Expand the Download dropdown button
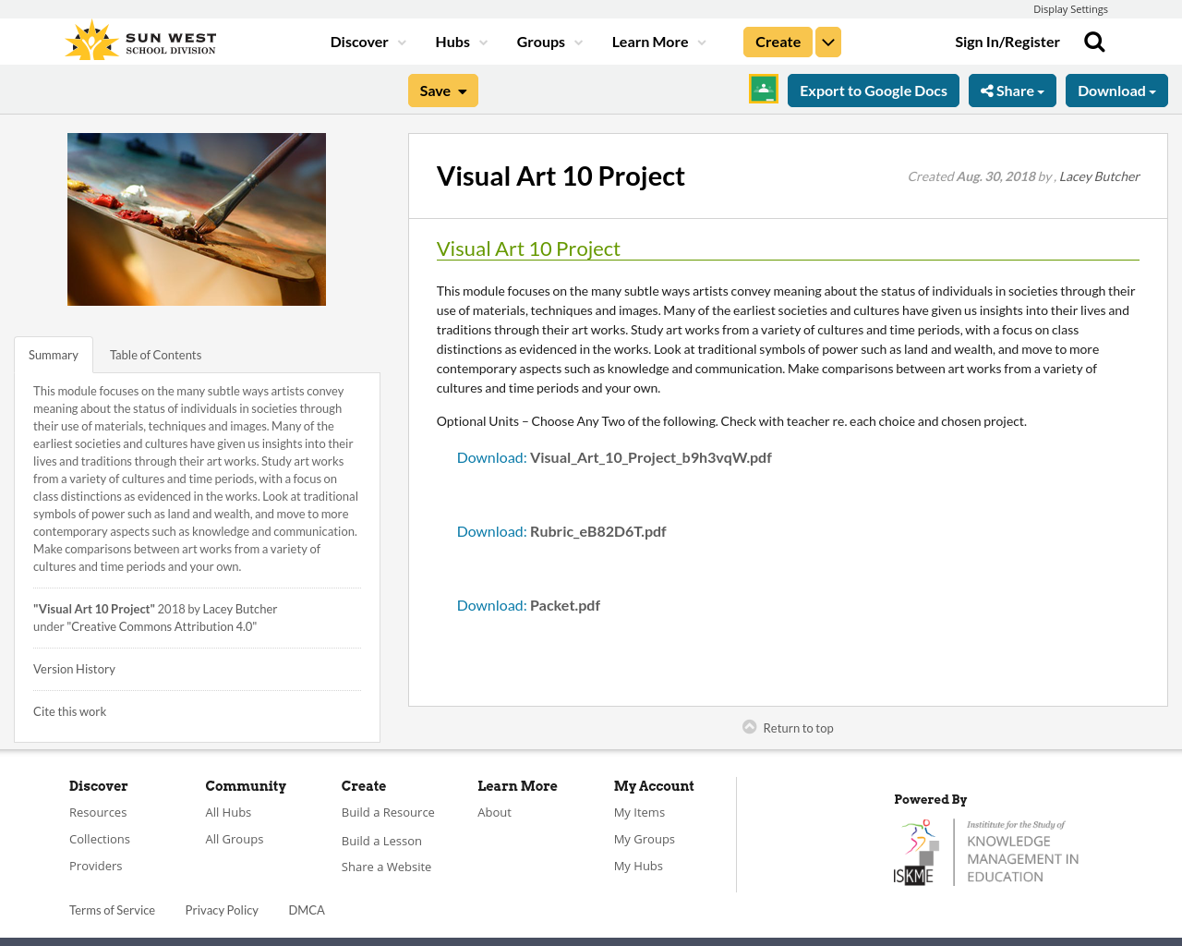Image resolution: width=1182 pixels, height=946 pixels. click(1116, 91)
